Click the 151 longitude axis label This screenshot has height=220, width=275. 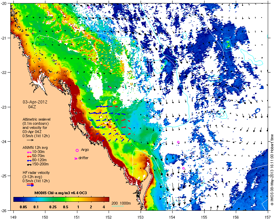point(77,217)
